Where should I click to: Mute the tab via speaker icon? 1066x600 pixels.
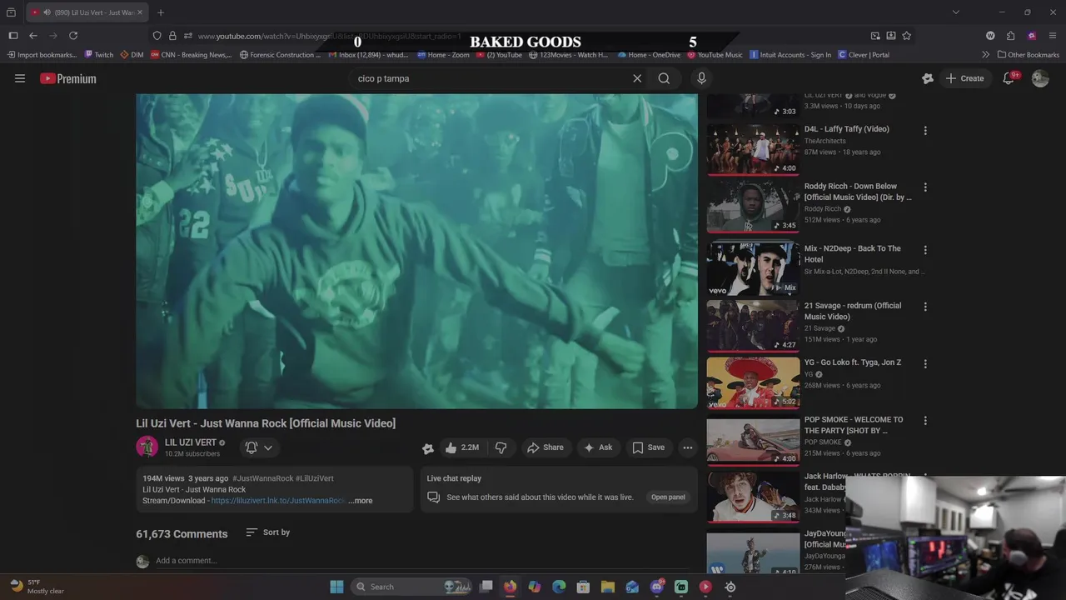(x=47, y=12)
